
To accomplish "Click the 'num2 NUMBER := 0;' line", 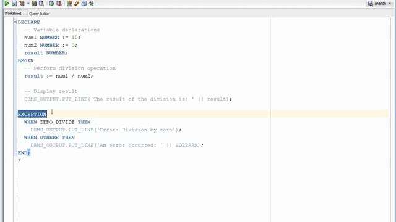I will [51, 45].
